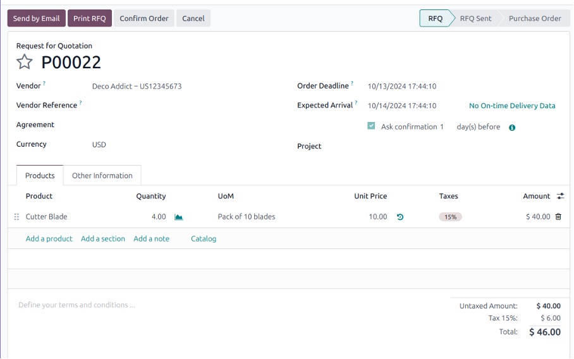574x359 pixels.
Task: Show Vendor field help tooltip question mark
Action: 44,83
